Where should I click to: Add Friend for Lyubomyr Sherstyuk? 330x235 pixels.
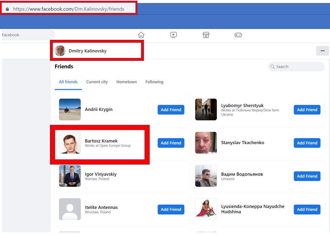click(307, 110)
